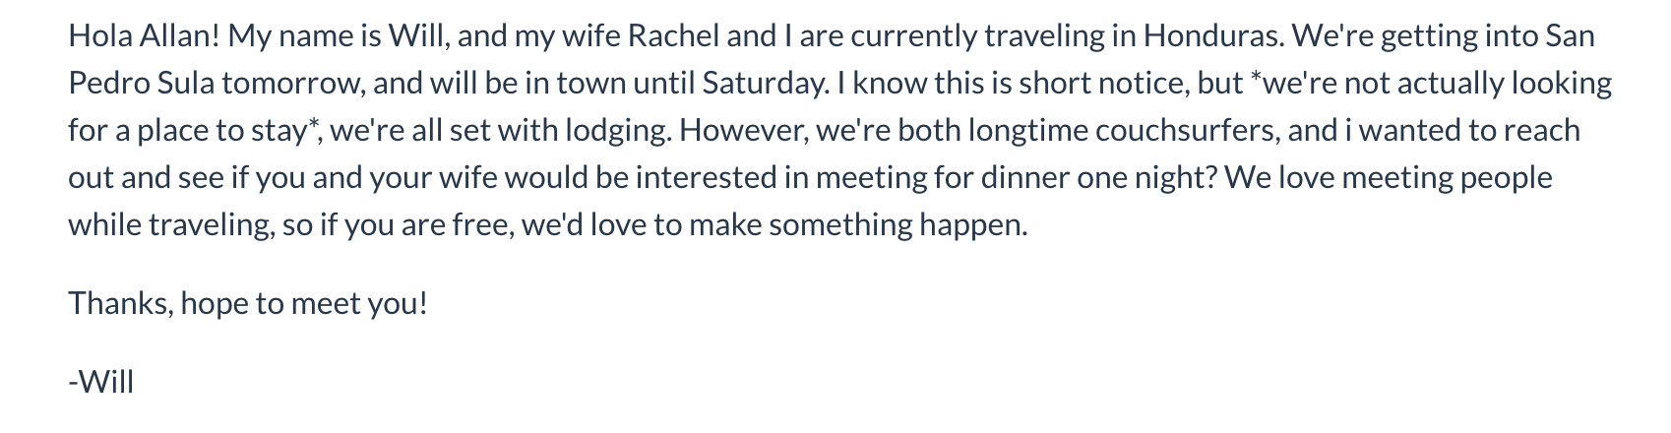Click the word "free"

tap(479, 225)
